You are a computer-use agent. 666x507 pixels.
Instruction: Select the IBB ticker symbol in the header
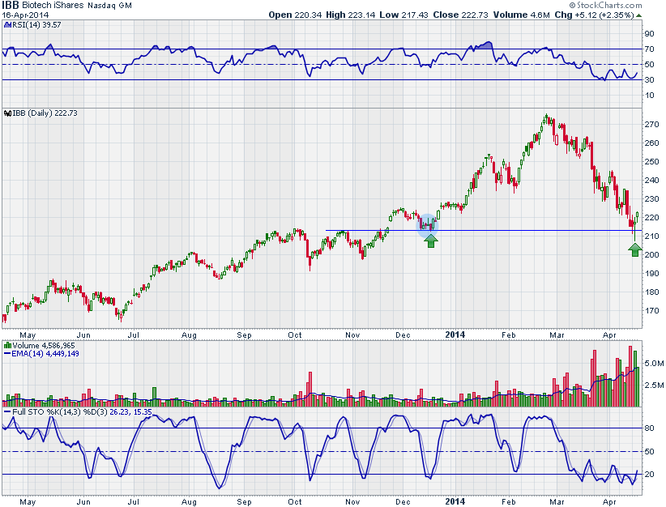11,5
